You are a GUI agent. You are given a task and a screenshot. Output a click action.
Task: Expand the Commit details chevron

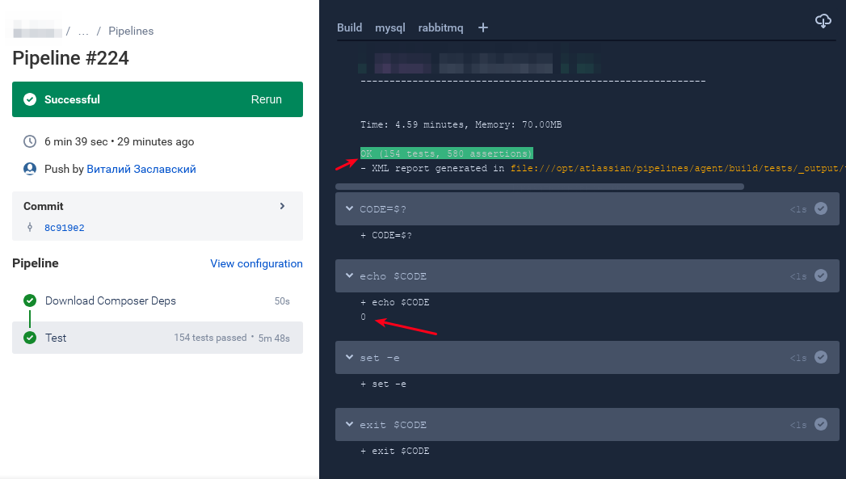tap(282, 206)
